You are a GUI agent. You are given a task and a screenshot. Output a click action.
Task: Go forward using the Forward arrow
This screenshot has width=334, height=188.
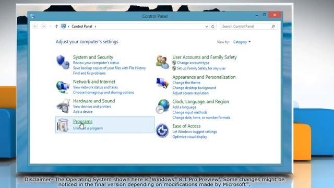pos(43,27)
